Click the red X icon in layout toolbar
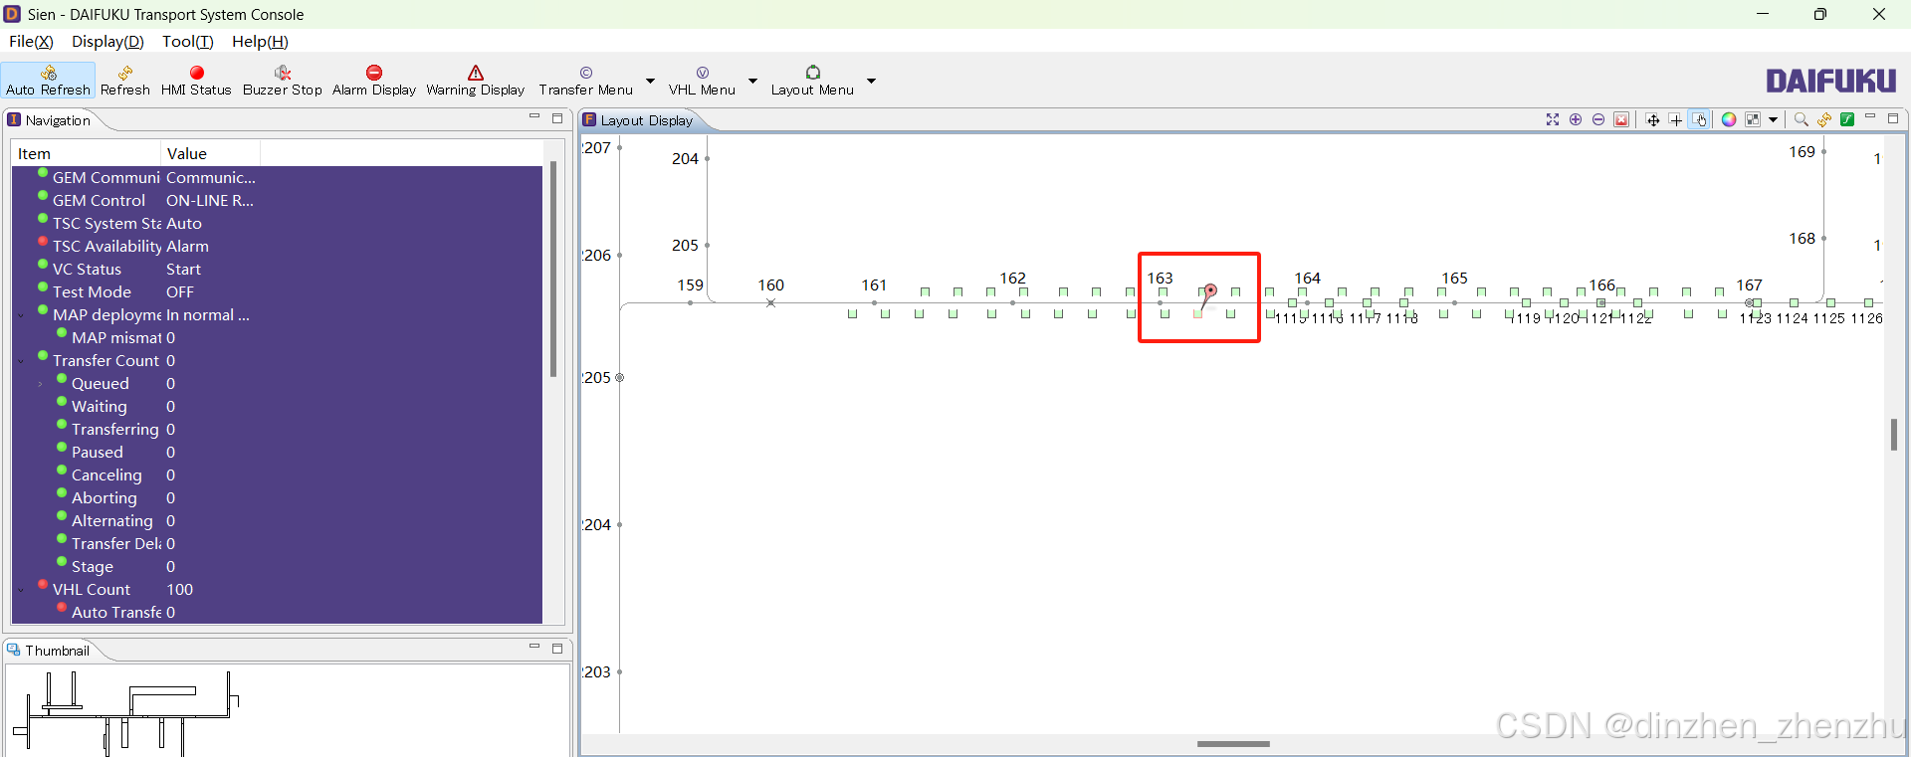1911x757 pixels. coord(1621,119)
